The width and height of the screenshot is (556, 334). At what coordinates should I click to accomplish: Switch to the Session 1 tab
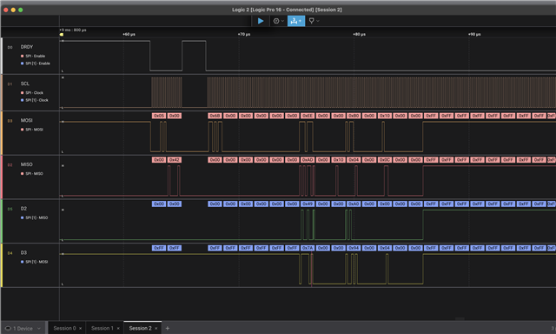coord(103,328)
